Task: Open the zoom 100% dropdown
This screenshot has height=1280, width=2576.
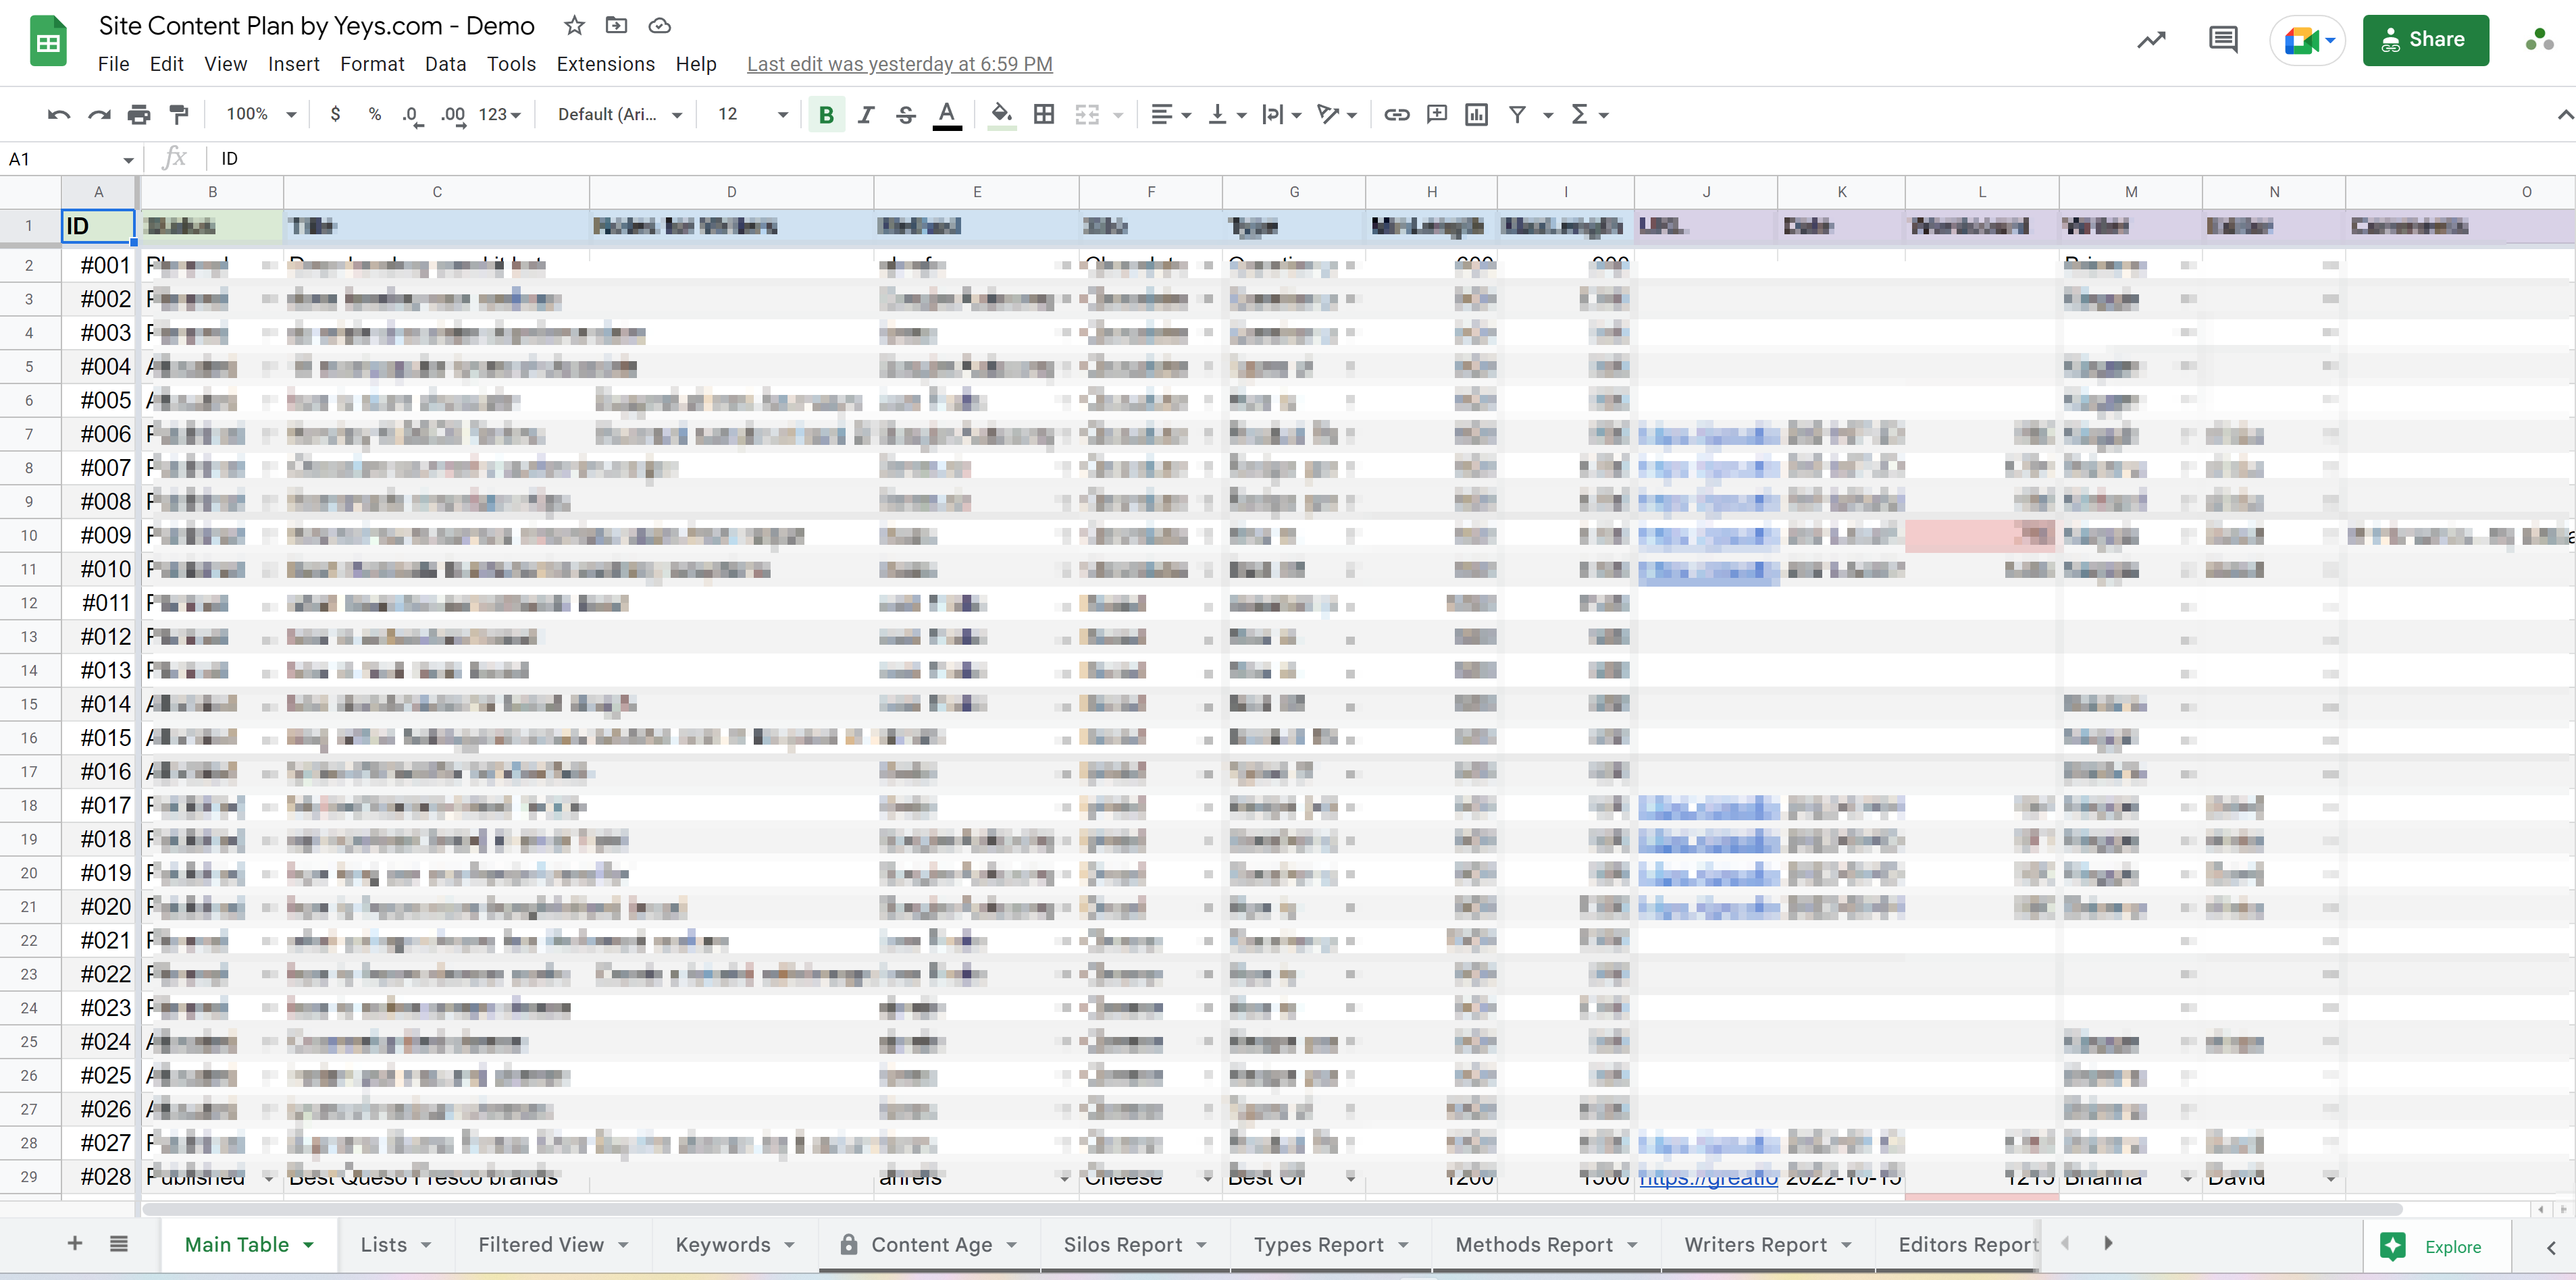Action: pos(260,115)
